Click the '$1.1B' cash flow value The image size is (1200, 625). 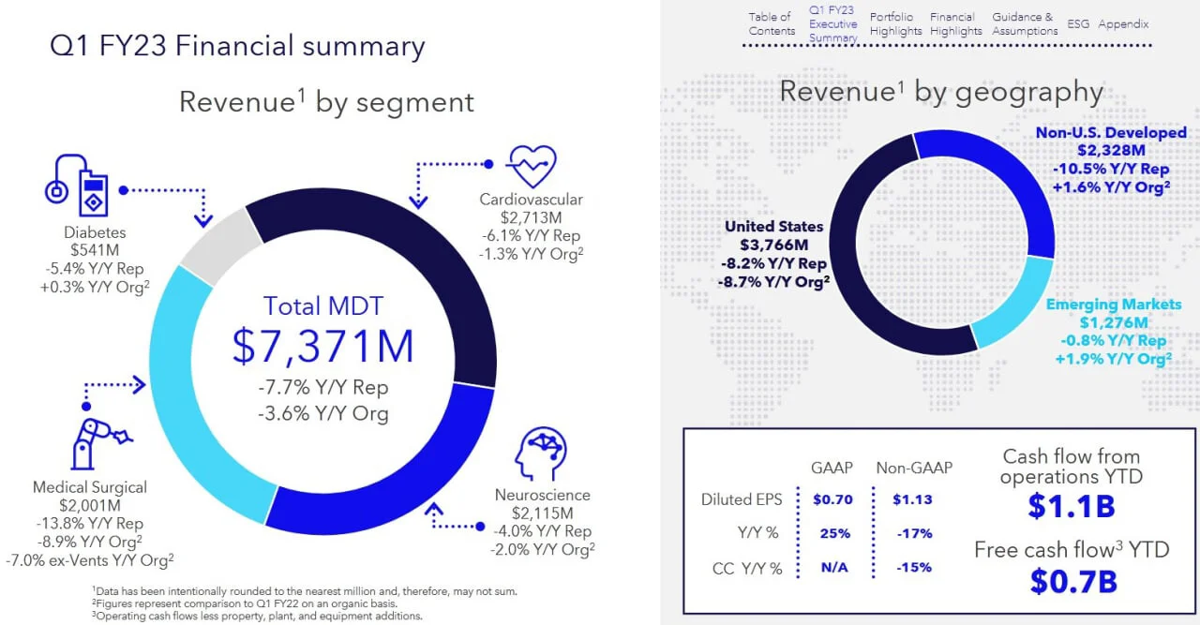click(1072, 506)
